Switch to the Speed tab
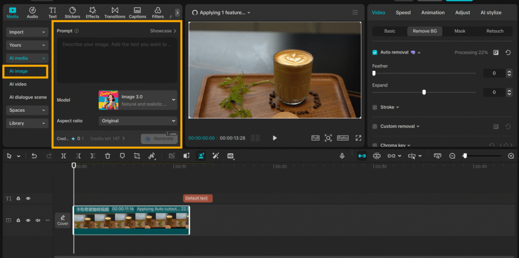 [403, 13]
